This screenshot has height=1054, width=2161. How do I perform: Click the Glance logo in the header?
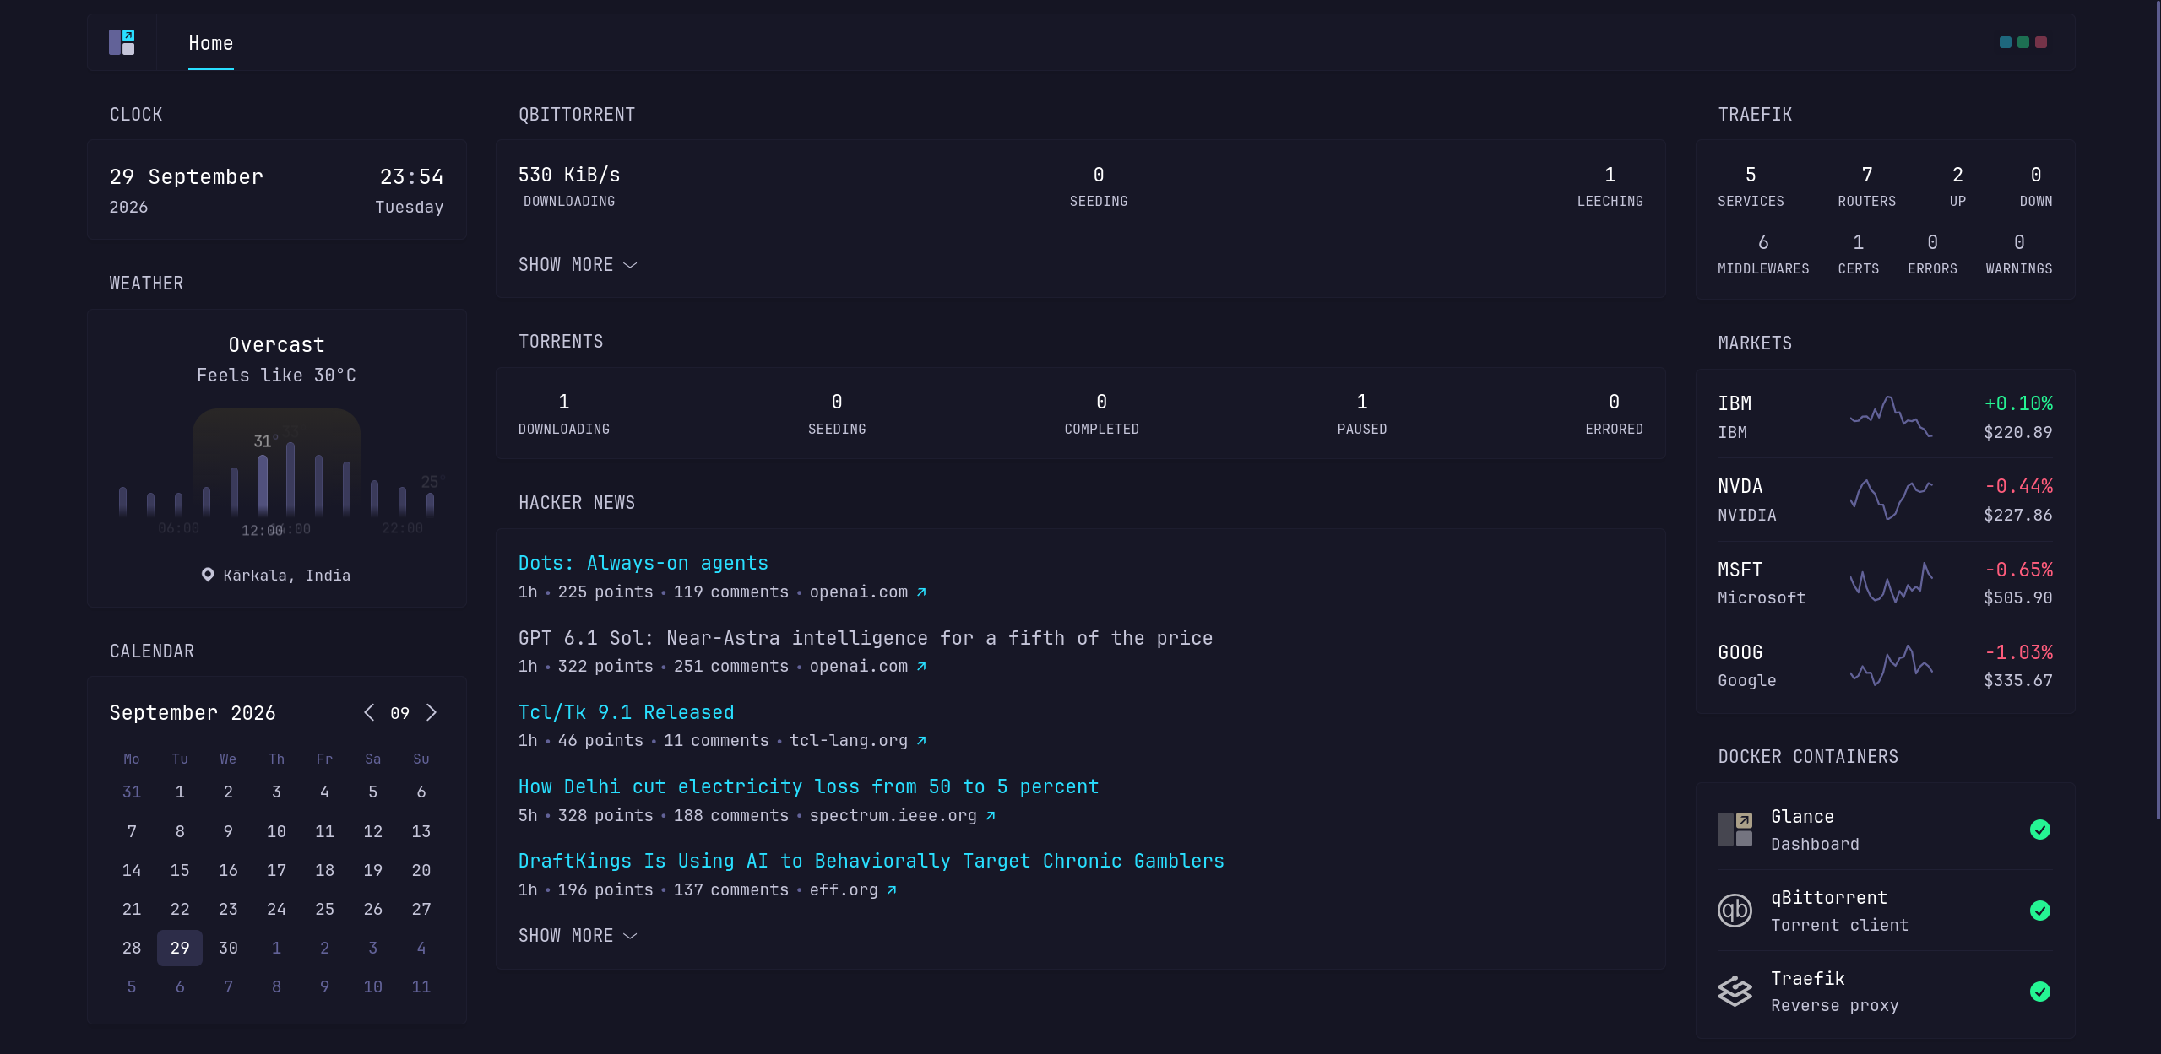tap(122, 42)
